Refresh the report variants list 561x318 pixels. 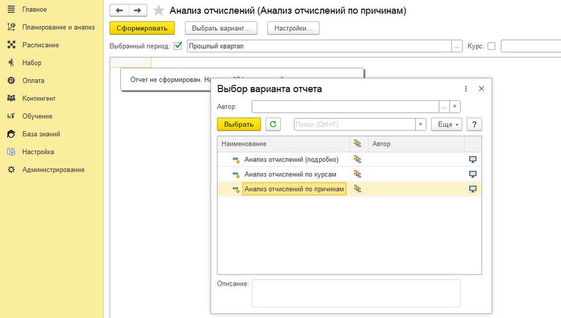pyautogui.click(x=273, y=124)
